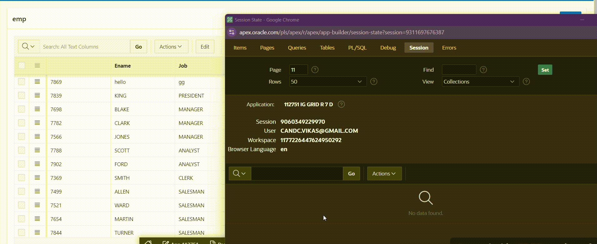Expand search column selector in Session State
The width and height of the screenshot is (597, 244).
[x=240, y=174]
